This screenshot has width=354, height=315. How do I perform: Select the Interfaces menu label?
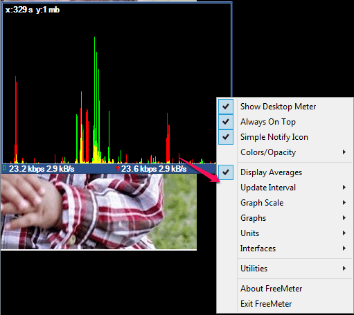[x=258, y=249]
